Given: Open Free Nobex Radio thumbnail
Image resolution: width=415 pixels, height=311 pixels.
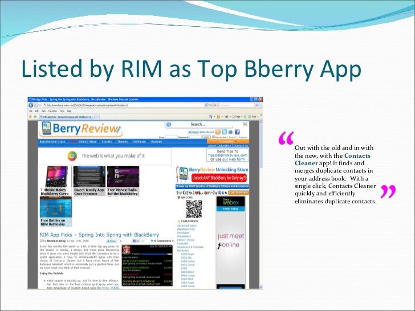Looking at the screenshot, I should click(x=123, y=181).
